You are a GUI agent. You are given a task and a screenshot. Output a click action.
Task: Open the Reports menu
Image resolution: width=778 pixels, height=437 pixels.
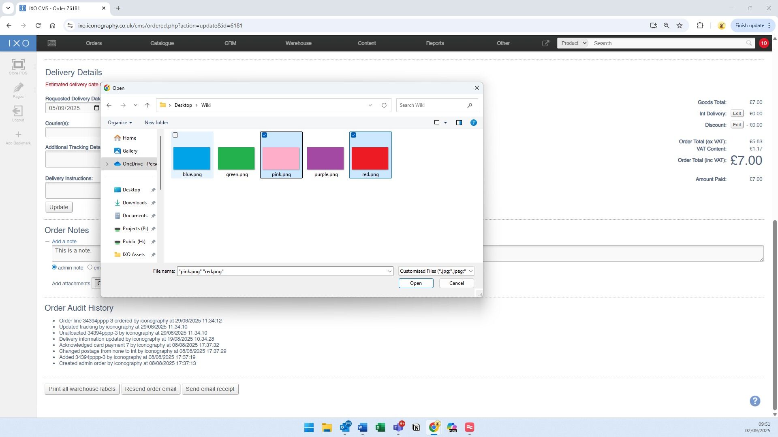(435, 43)
